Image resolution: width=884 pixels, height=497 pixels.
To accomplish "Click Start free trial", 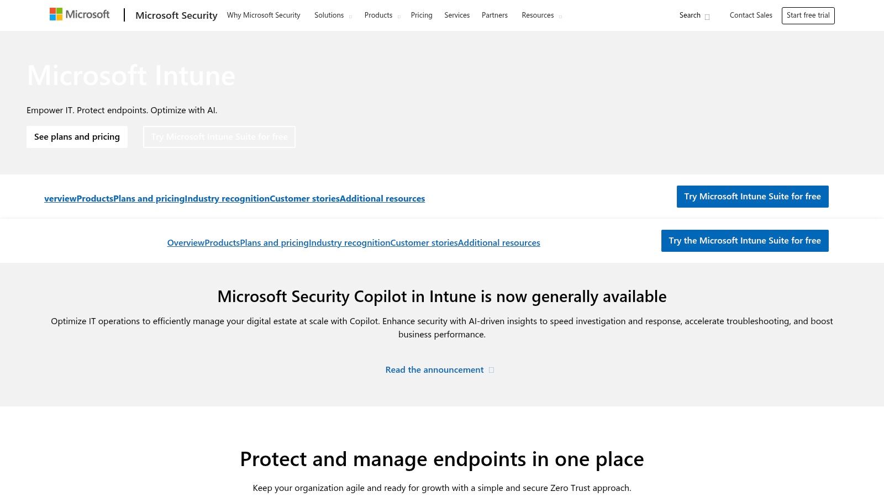I will pyautogui.click(x=808, y=15).
